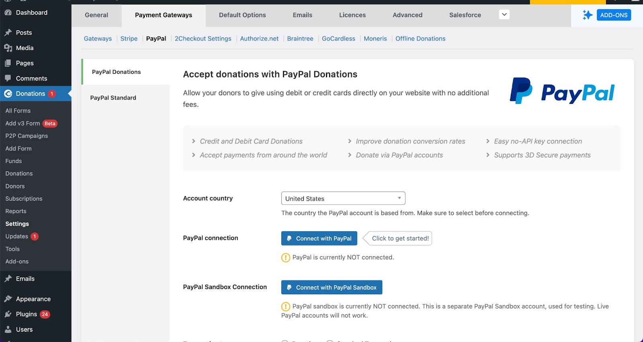Image resolution: width=643 pixels, height=342 pixels.
Task: Open the Salesforce tab
Action: tap(465, 15)
